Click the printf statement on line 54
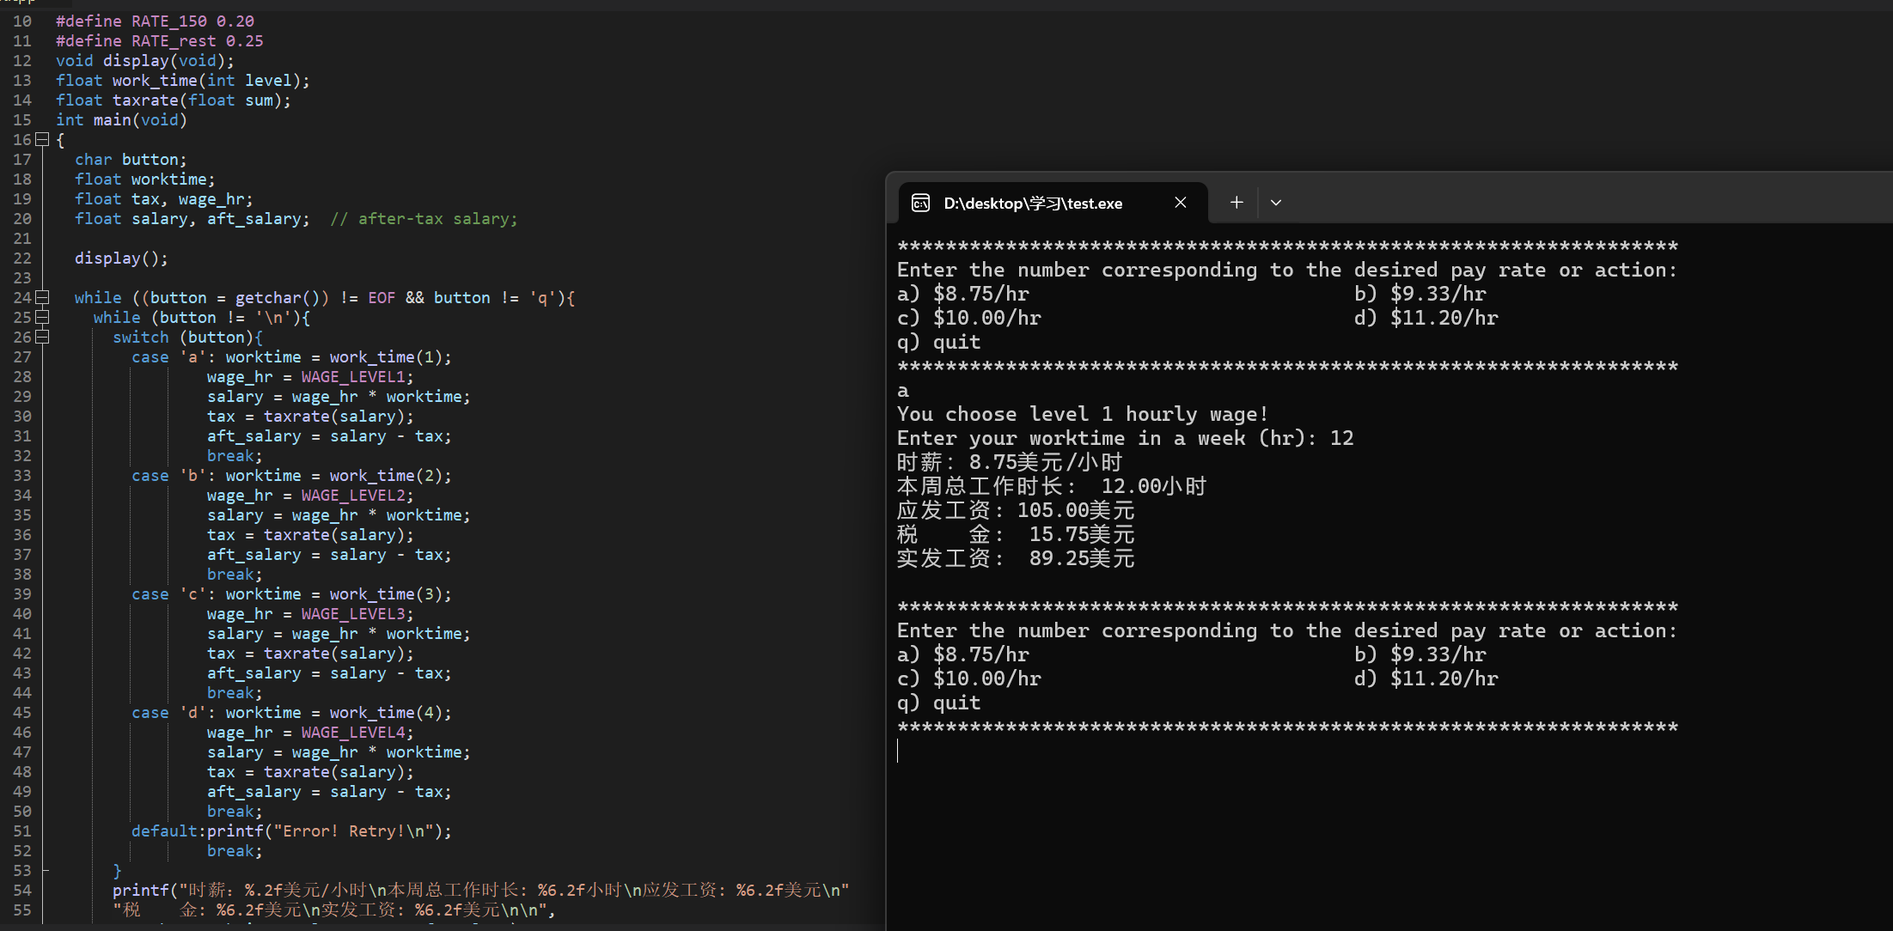This screenshot has height=931, width=1893. [x=481, y=890]
